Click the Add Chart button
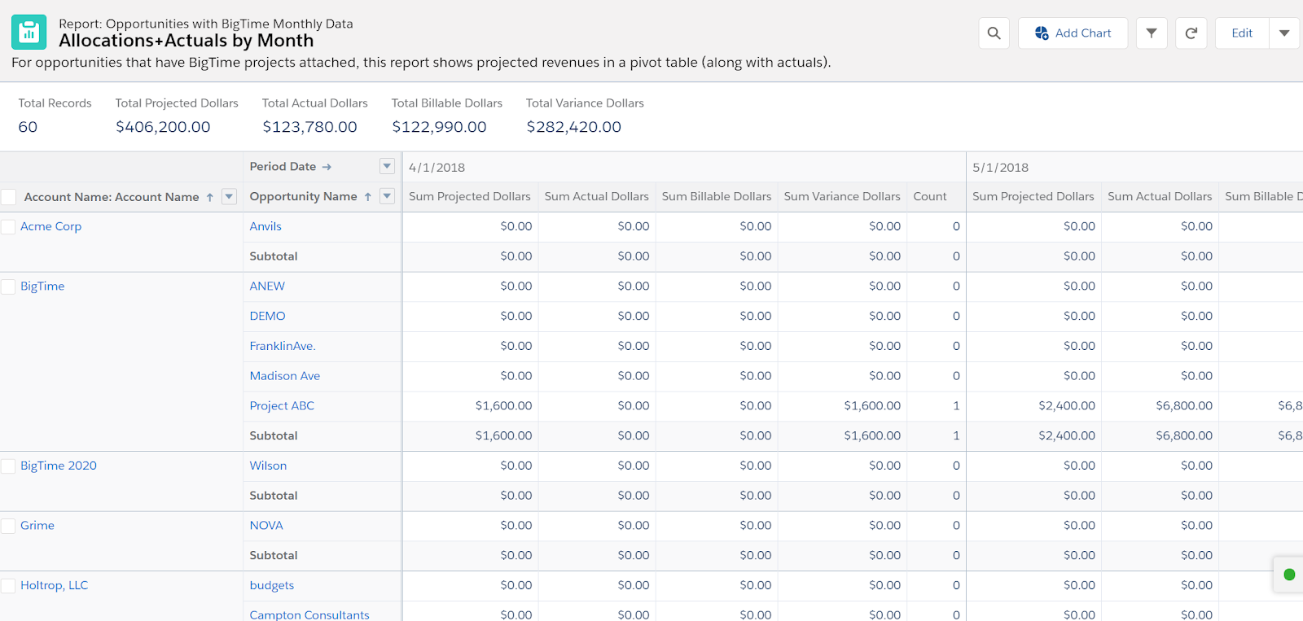Screen dimensions: 1303x621 point(1073,33)
